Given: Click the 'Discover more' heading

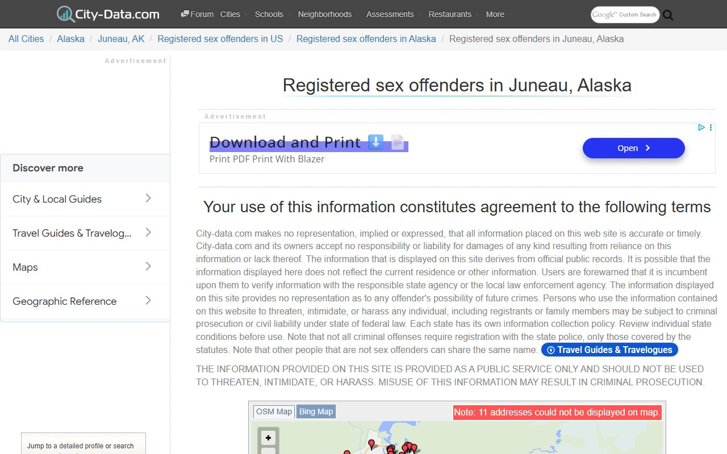Looking at the screenshot, I should (x=48, y=168).
